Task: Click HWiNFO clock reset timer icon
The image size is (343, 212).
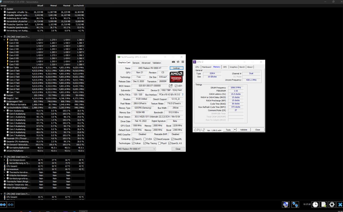Action: coord(315,204)
